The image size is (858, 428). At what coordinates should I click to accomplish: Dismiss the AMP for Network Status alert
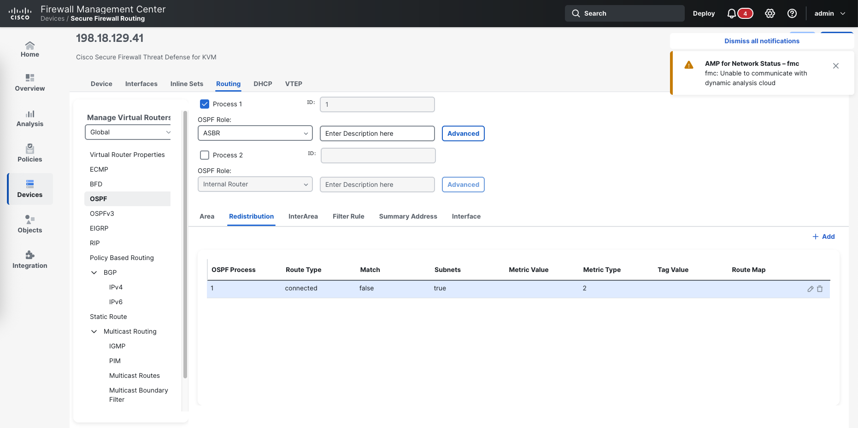(x=835, y=66)
